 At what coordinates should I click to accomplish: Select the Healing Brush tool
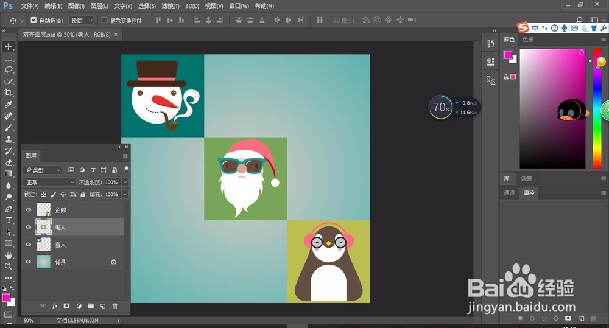[x=8, y=116]
